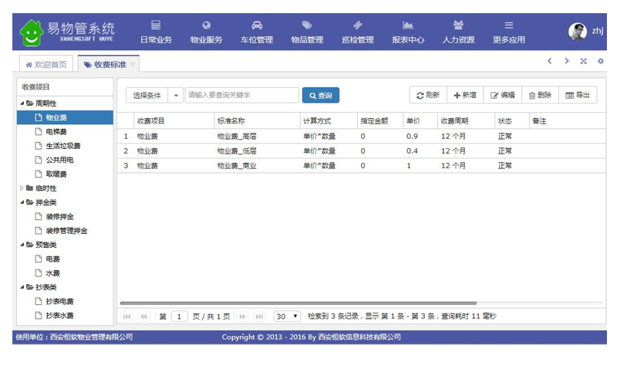The image size is (617, 386).
Task: Collapse the 周期性 tree folder
Action: [22, 103]
